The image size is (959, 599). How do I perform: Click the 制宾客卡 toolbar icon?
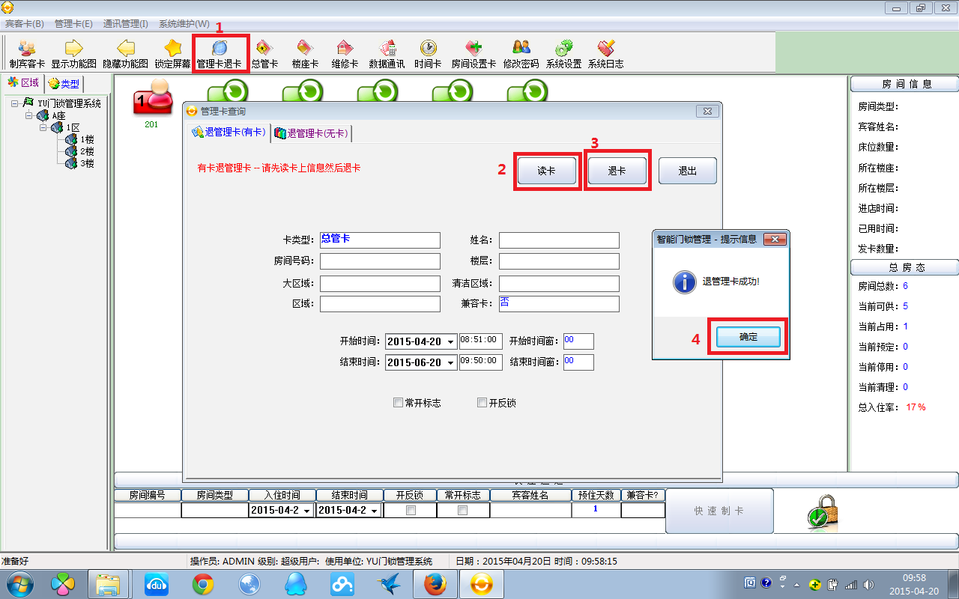tap(27, 54)
